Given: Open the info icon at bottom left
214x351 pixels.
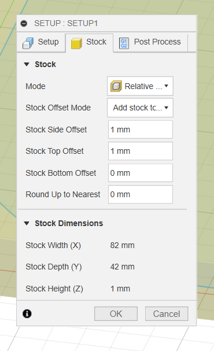Looking at the screenshot, I should tap(27, 313).
